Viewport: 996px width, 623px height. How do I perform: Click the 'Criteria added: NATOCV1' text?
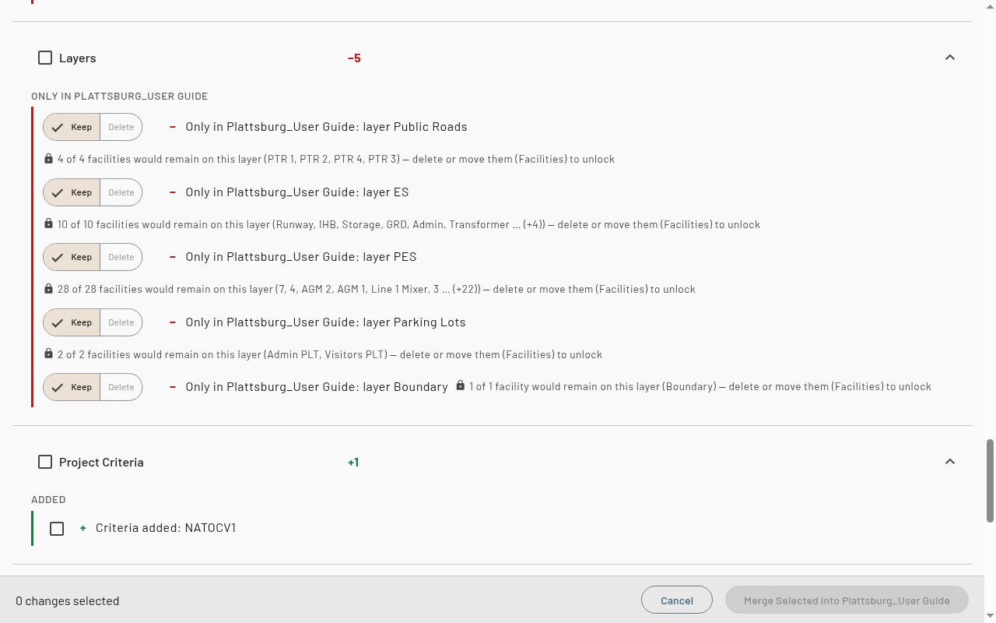[x=166, y=528]
